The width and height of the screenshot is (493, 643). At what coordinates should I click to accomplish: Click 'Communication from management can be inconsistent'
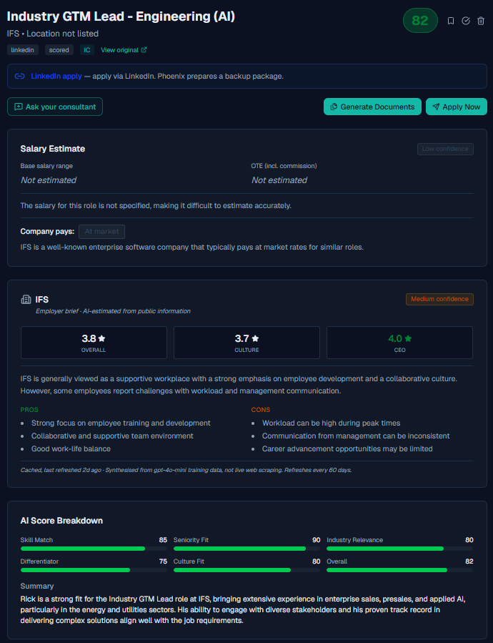coord(356,436)
